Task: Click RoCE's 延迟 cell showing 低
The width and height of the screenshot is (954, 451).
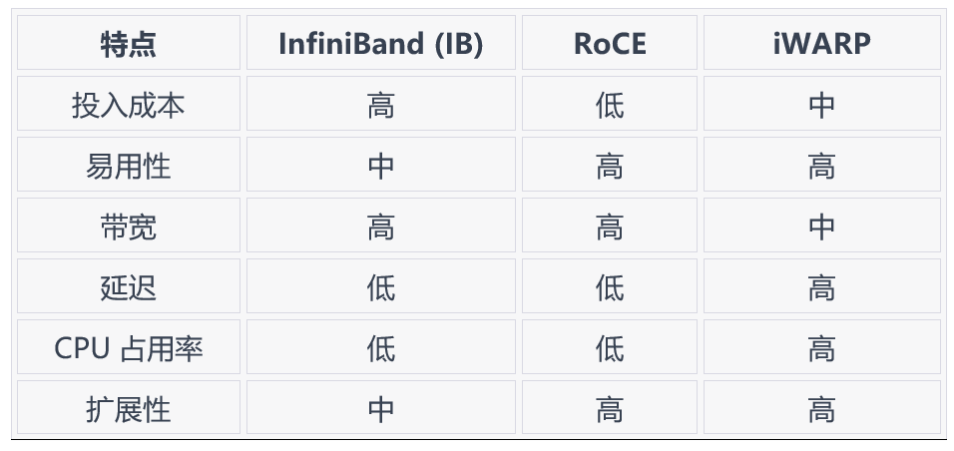Action: (610, 287)
